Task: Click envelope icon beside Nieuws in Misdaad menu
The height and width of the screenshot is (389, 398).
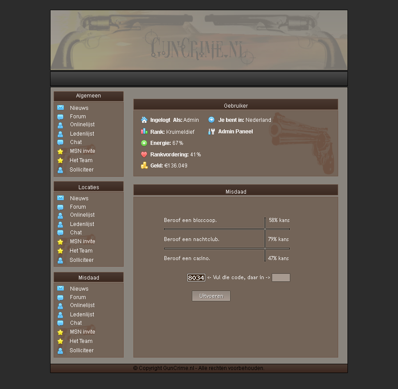Action: click(x=60, y=288)
